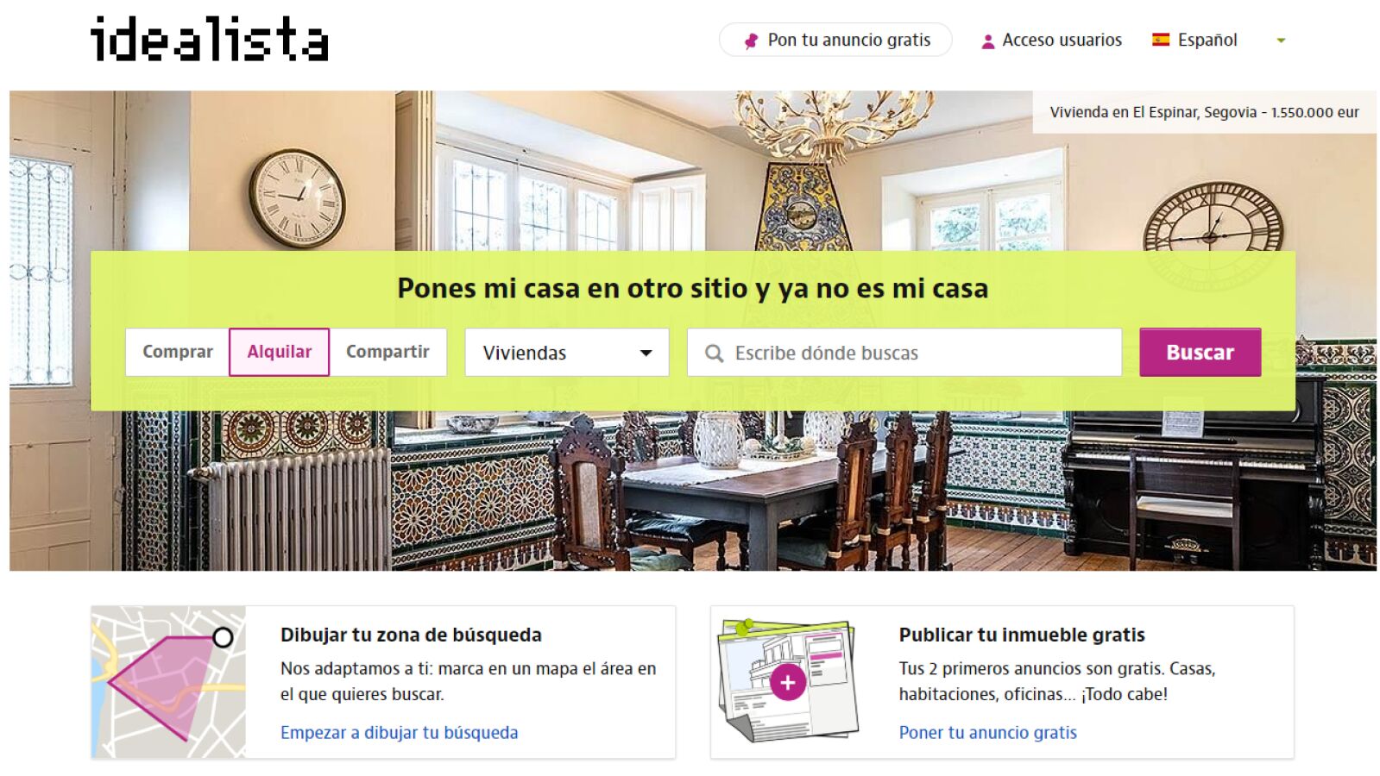Screen dimensions: 1380x776
Task: Open the Español language selector
Action: click(1207, 40)
